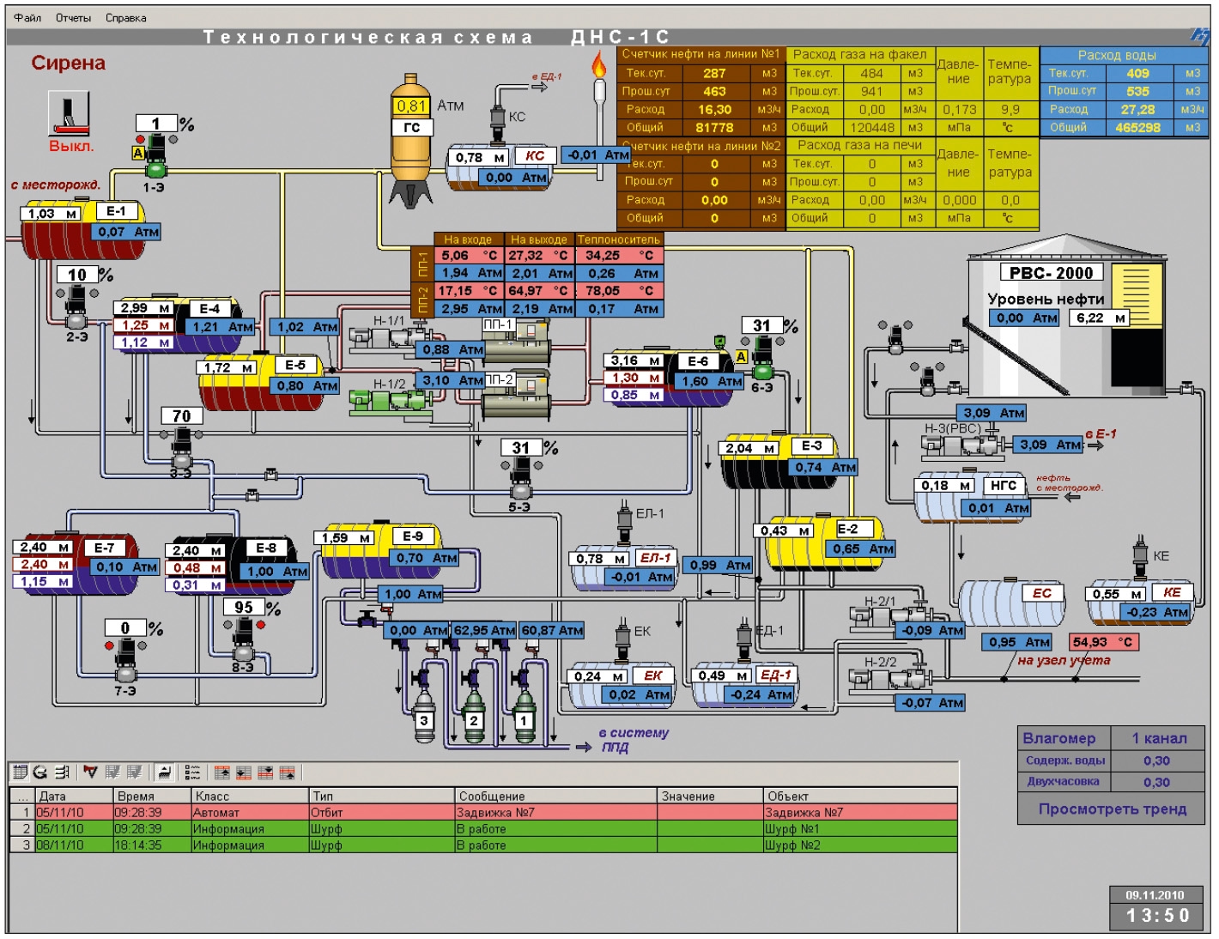Viewport: 1219px width, 939px height.
Task: Open the Файл menu
Action: (27, 17)
